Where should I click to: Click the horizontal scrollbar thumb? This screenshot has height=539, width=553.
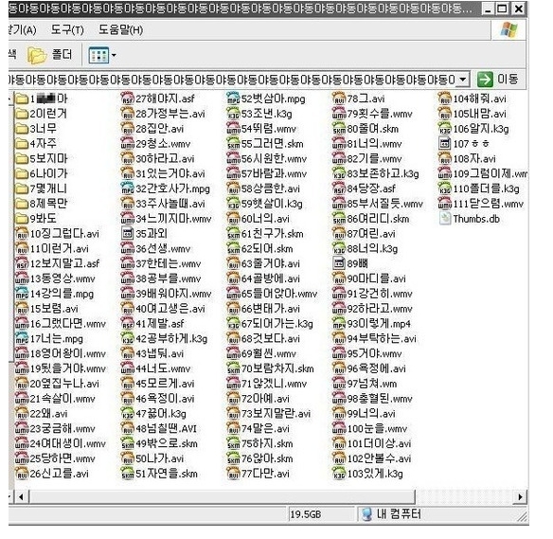coord(223,496)
